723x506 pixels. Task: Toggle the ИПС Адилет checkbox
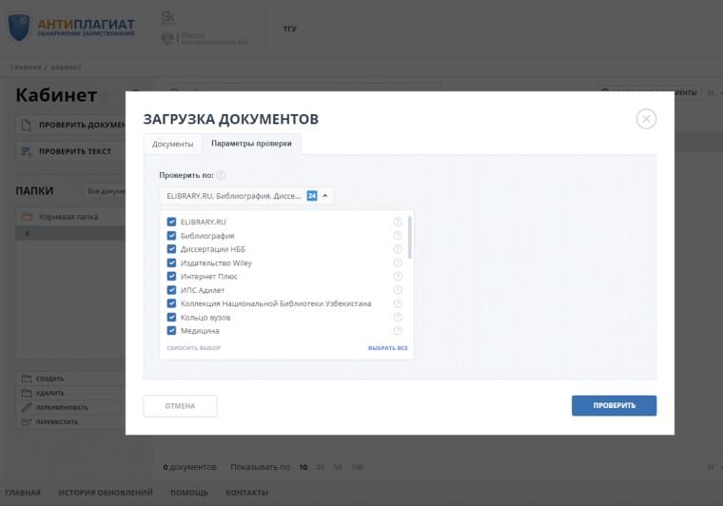(x=172, y=290)
